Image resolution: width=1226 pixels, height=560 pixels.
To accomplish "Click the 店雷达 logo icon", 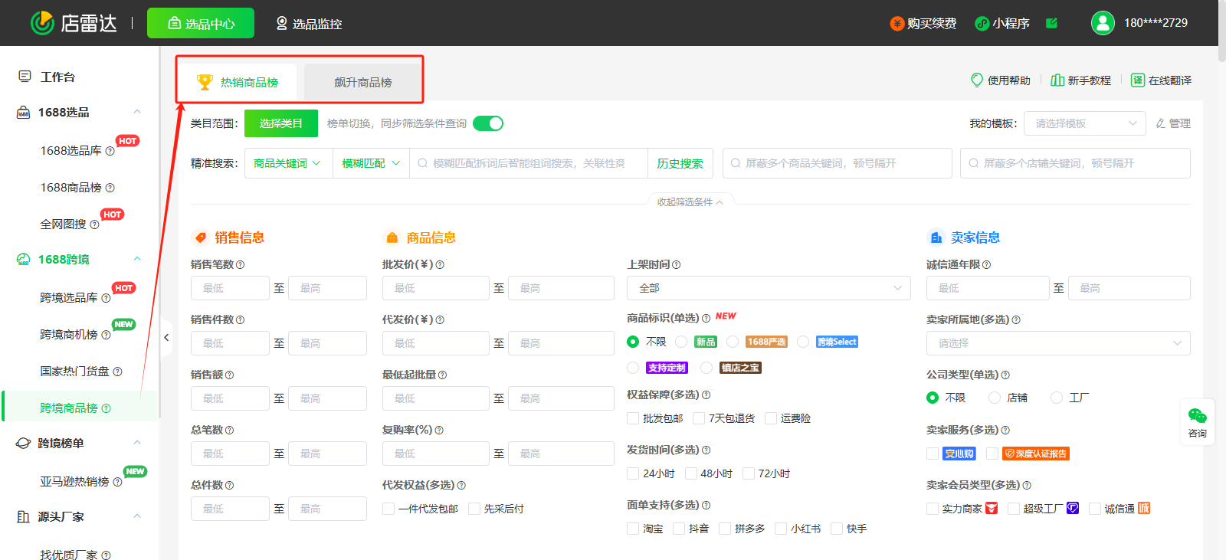I will click(42, 23).
